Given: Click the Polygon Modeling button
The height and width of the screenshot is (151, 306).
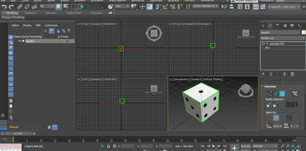Looking at the screenshot, I should point(13,17).
